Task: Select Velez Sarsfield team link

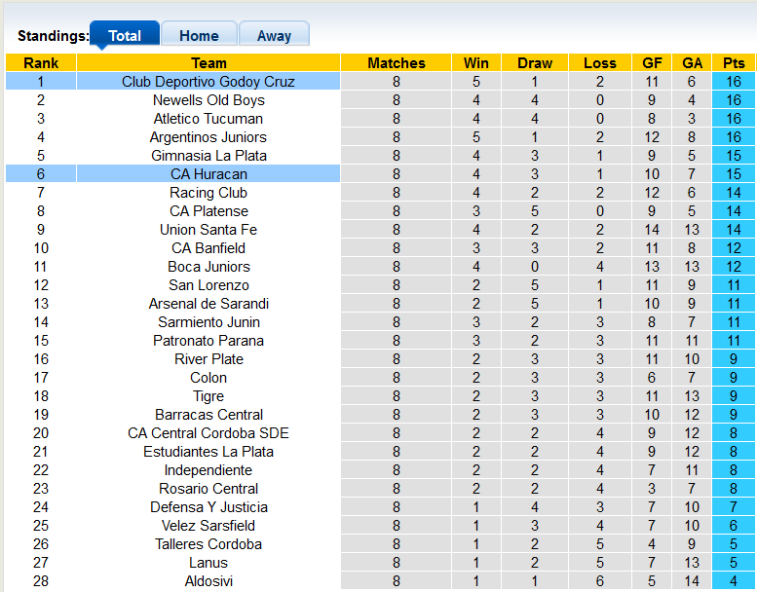Action: [x=208, y=526]
